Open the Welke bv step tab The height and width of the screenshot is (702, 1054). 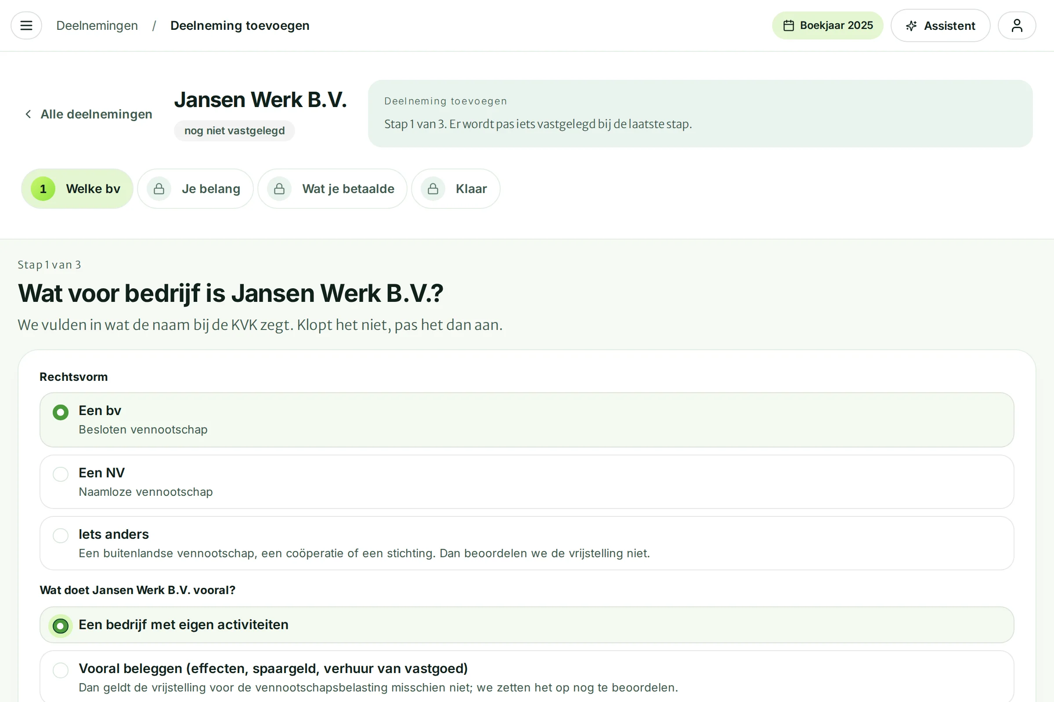[77, 189]
